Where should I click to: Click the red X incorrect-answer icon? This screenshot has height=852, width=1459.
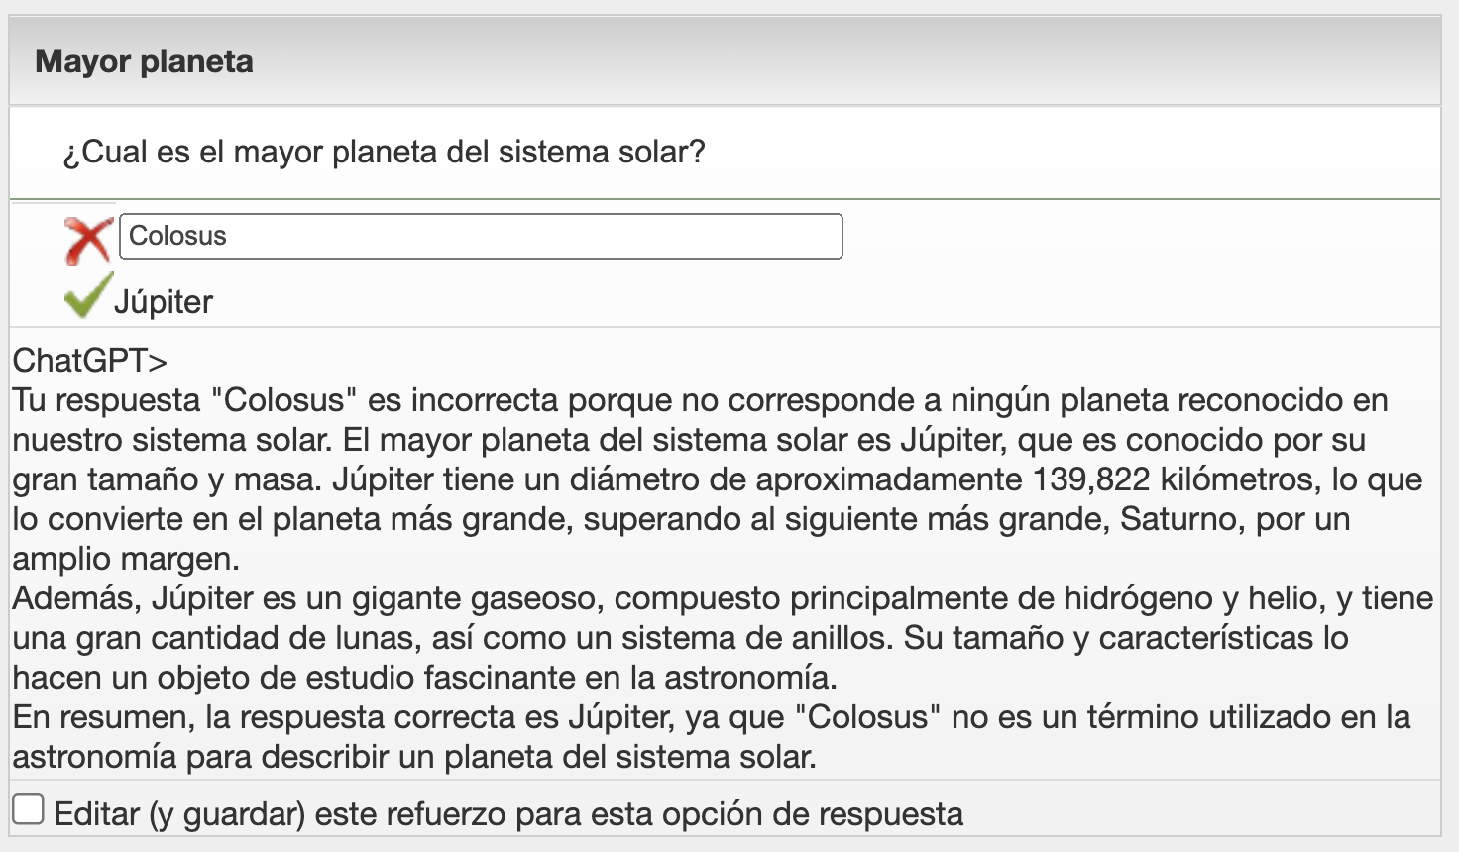88,241
